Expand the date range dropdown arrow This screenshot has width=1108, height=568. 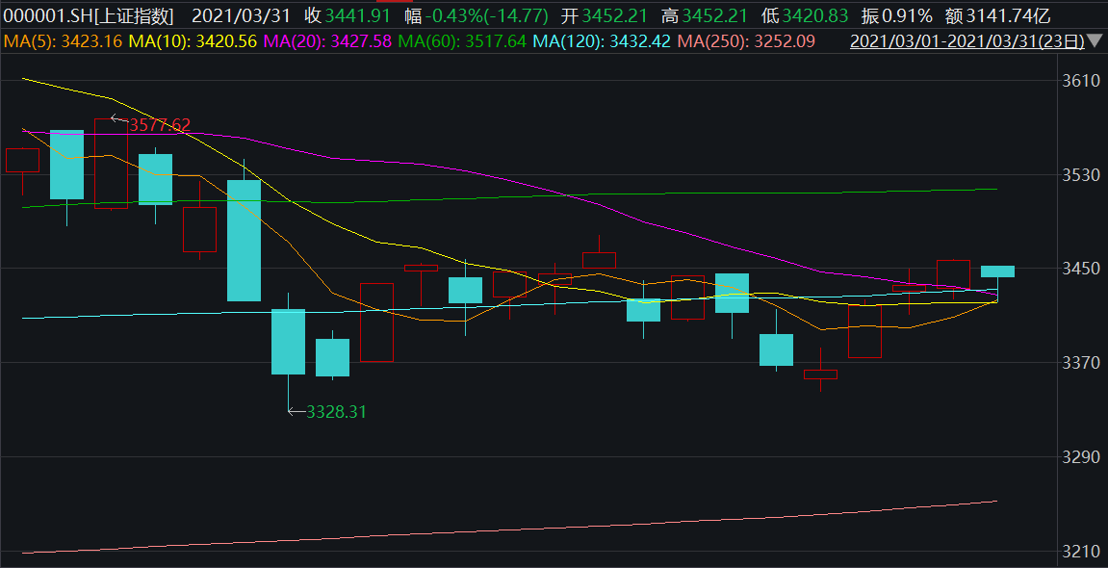click(1095, 41)
